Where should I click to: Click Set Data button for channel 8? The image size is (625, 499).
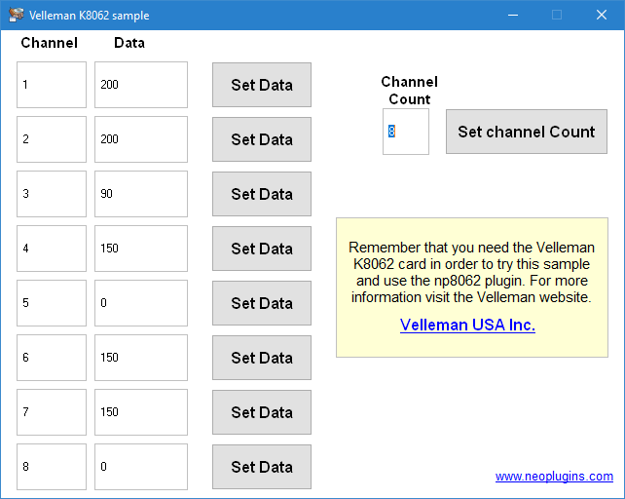tap(262, 467)
